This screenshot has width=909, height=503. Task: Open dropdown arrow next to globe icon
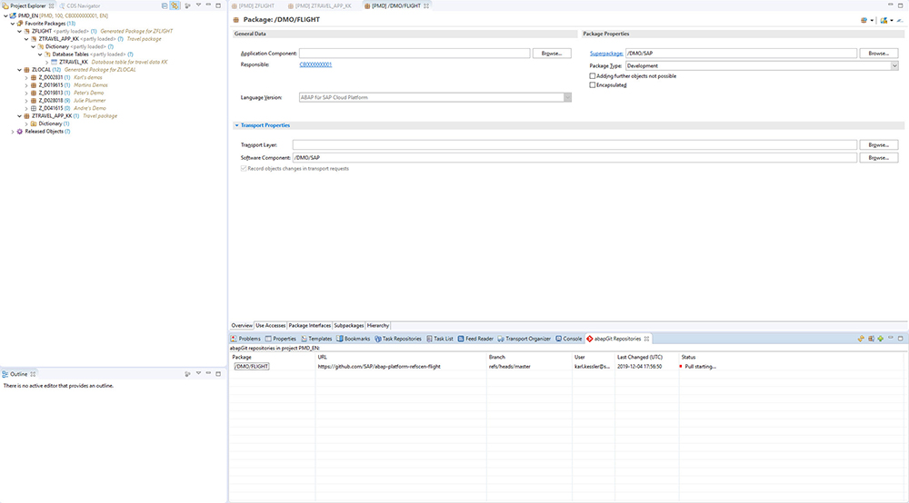[872, 20]
